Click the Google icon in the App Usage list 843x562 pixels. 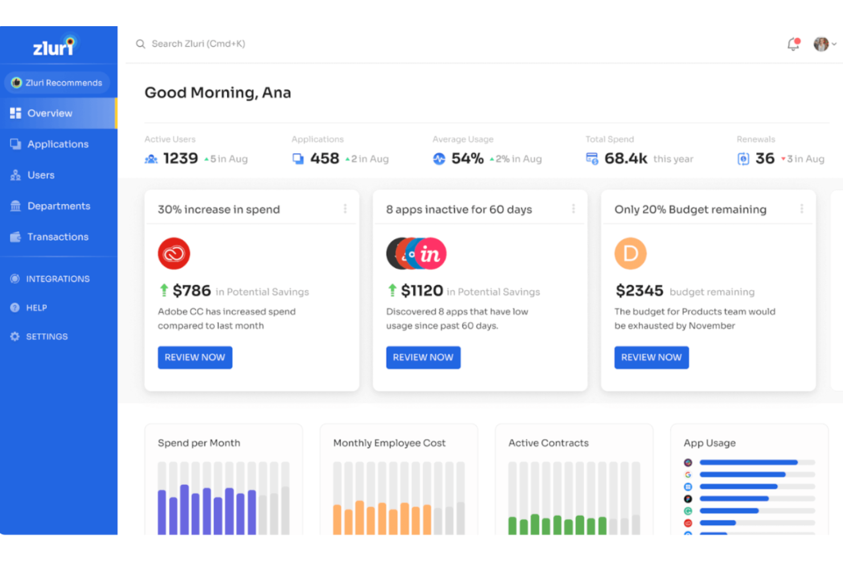pyautogui.click(x=688, y=474)
